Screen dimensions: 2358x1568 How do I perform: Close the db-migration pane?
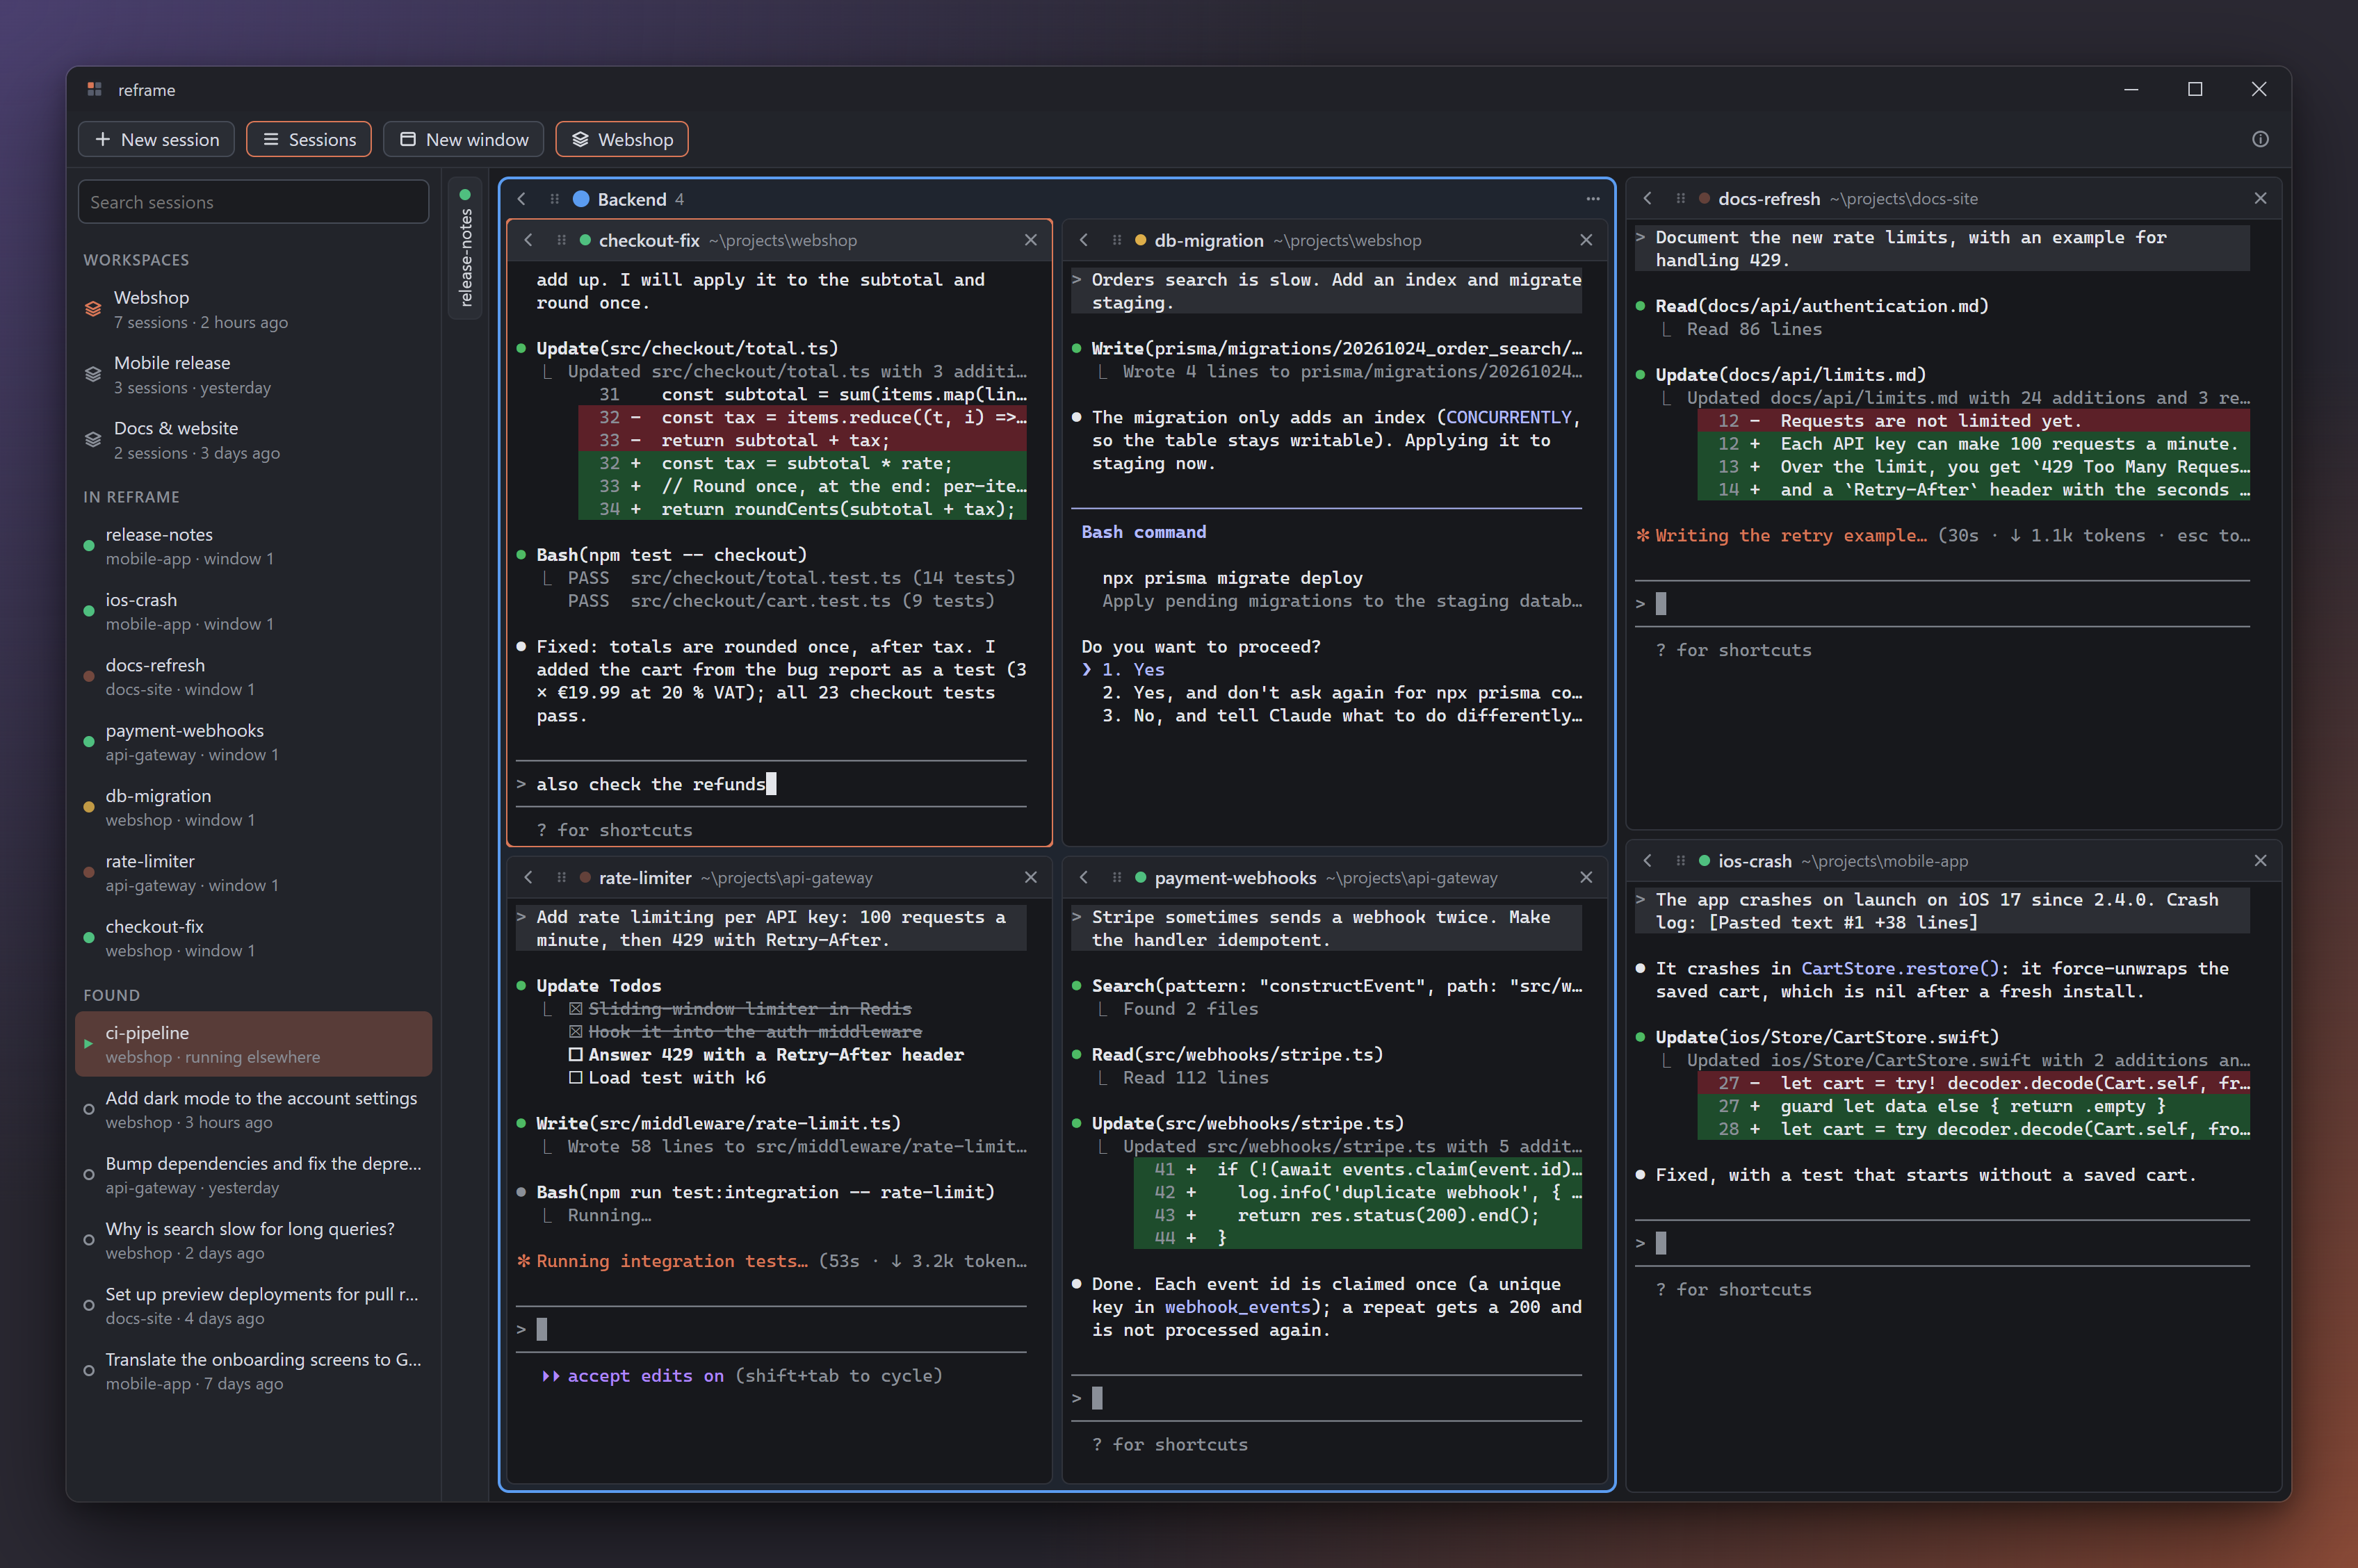pos(1586,240)
